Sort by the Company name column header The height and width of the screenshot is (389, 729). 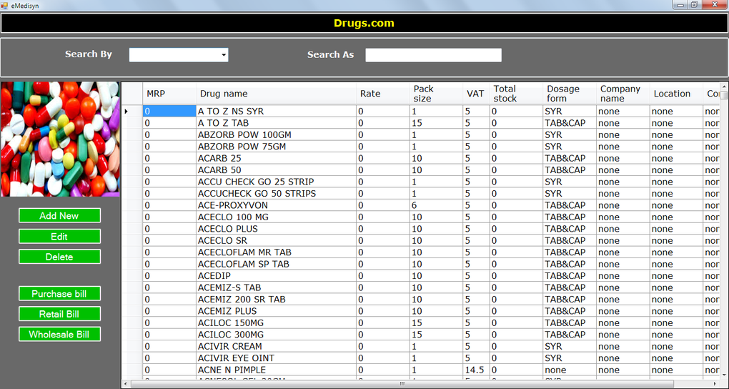(x=623, y=94)
